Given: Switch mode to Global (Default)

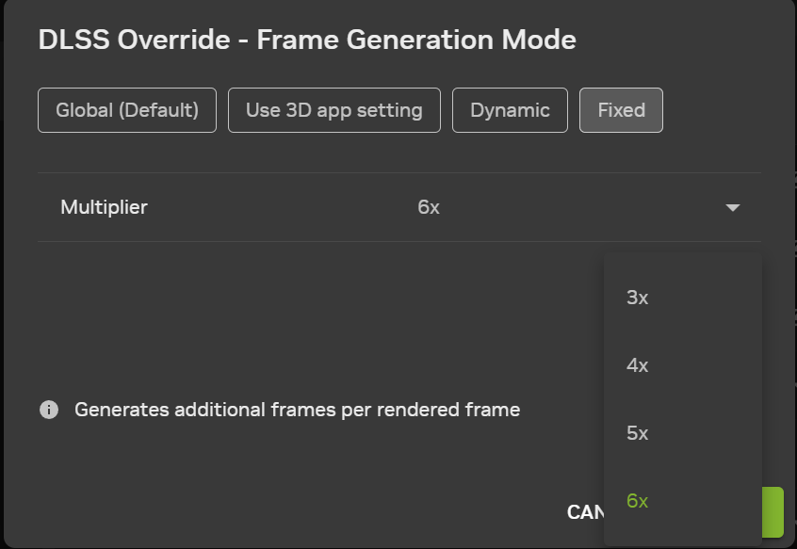Looking at the screenshot, I should pos(127,110).
